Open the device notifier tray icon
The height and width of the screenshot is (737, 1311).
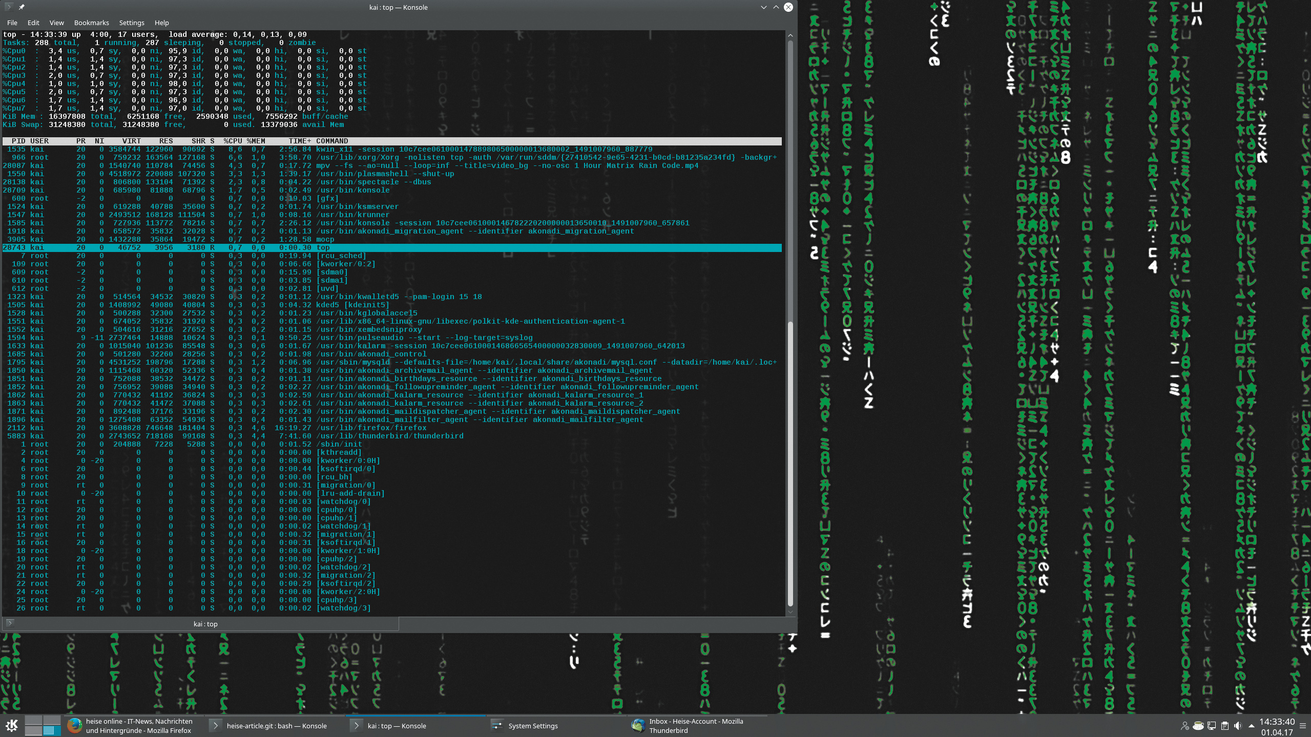(x=1211, y=726)
